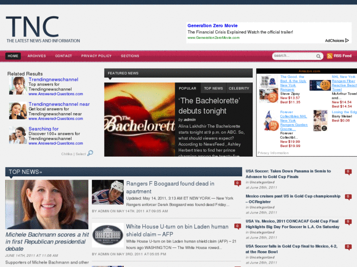Open the TOP NEWS section heading
Screen dimensions: 357x267
pos(25,172)
